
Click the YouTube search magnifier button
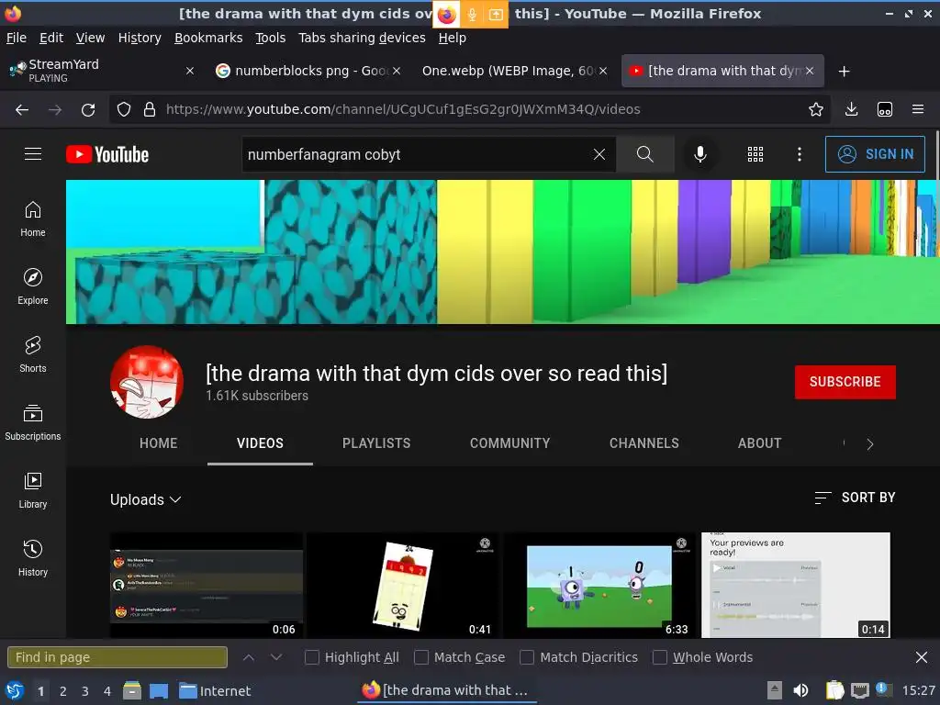pos(645,154)
